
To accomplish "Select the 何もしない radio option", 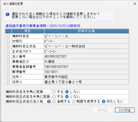I will tap(103, 102).
